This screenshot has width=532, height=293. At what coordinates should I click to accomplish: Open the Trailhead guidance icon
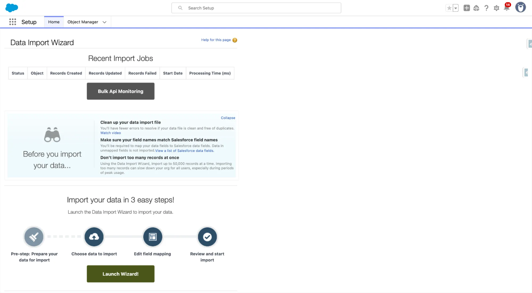pyautogui.click(x=476, y=8)
